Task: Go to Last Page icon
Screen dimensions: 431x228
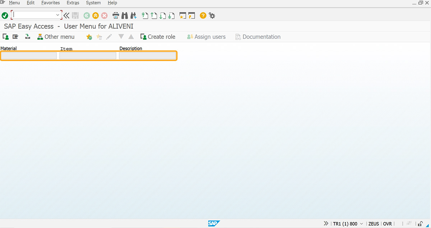Action: click(171, 15)
